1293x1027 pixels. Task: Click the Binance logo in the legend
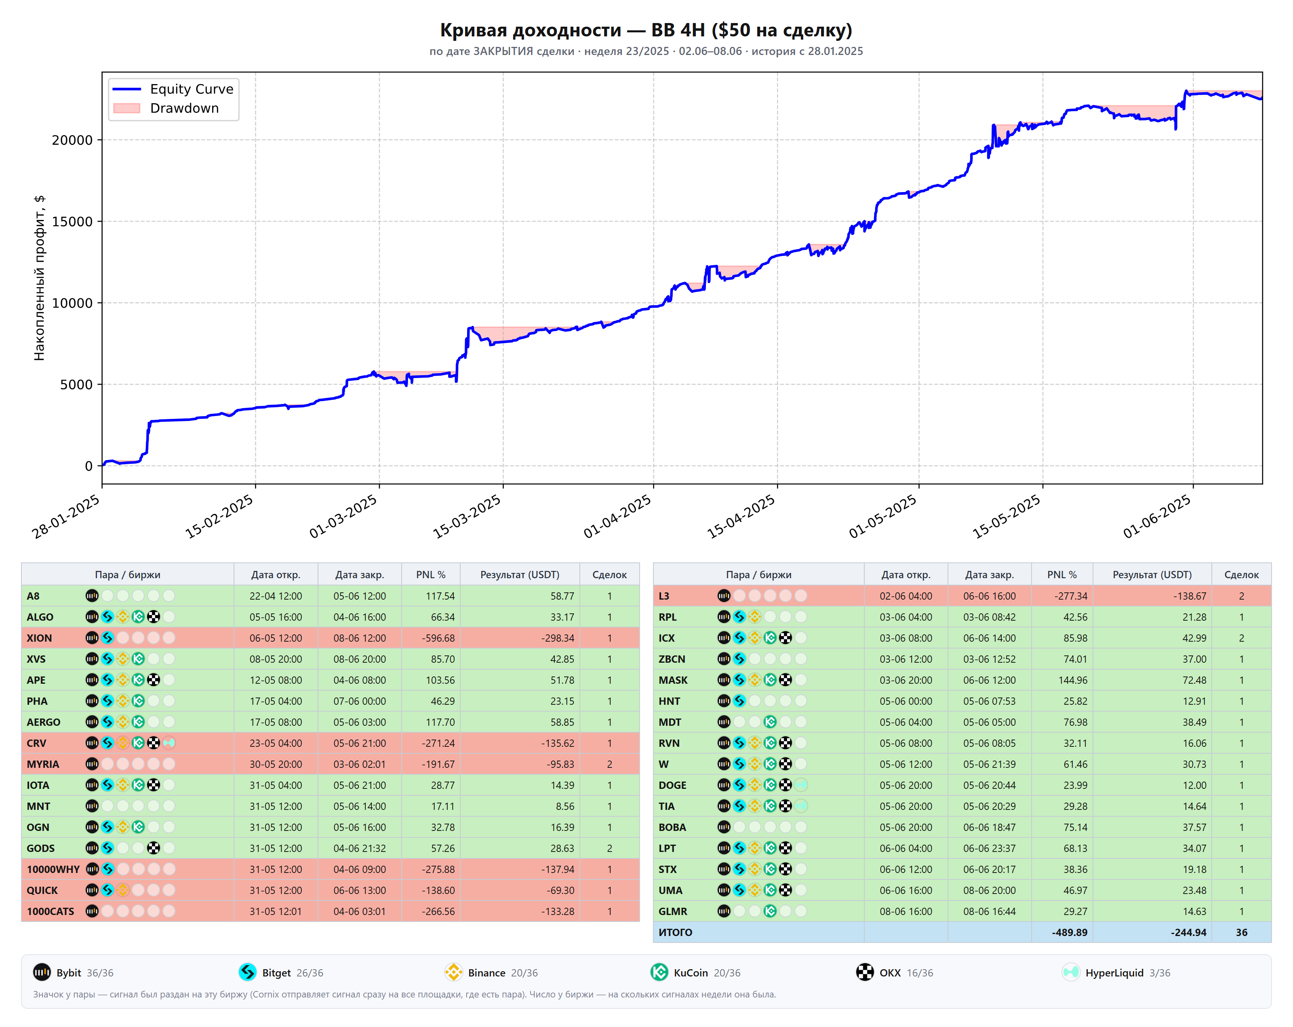pyautogui.click(x=453, y=972)
